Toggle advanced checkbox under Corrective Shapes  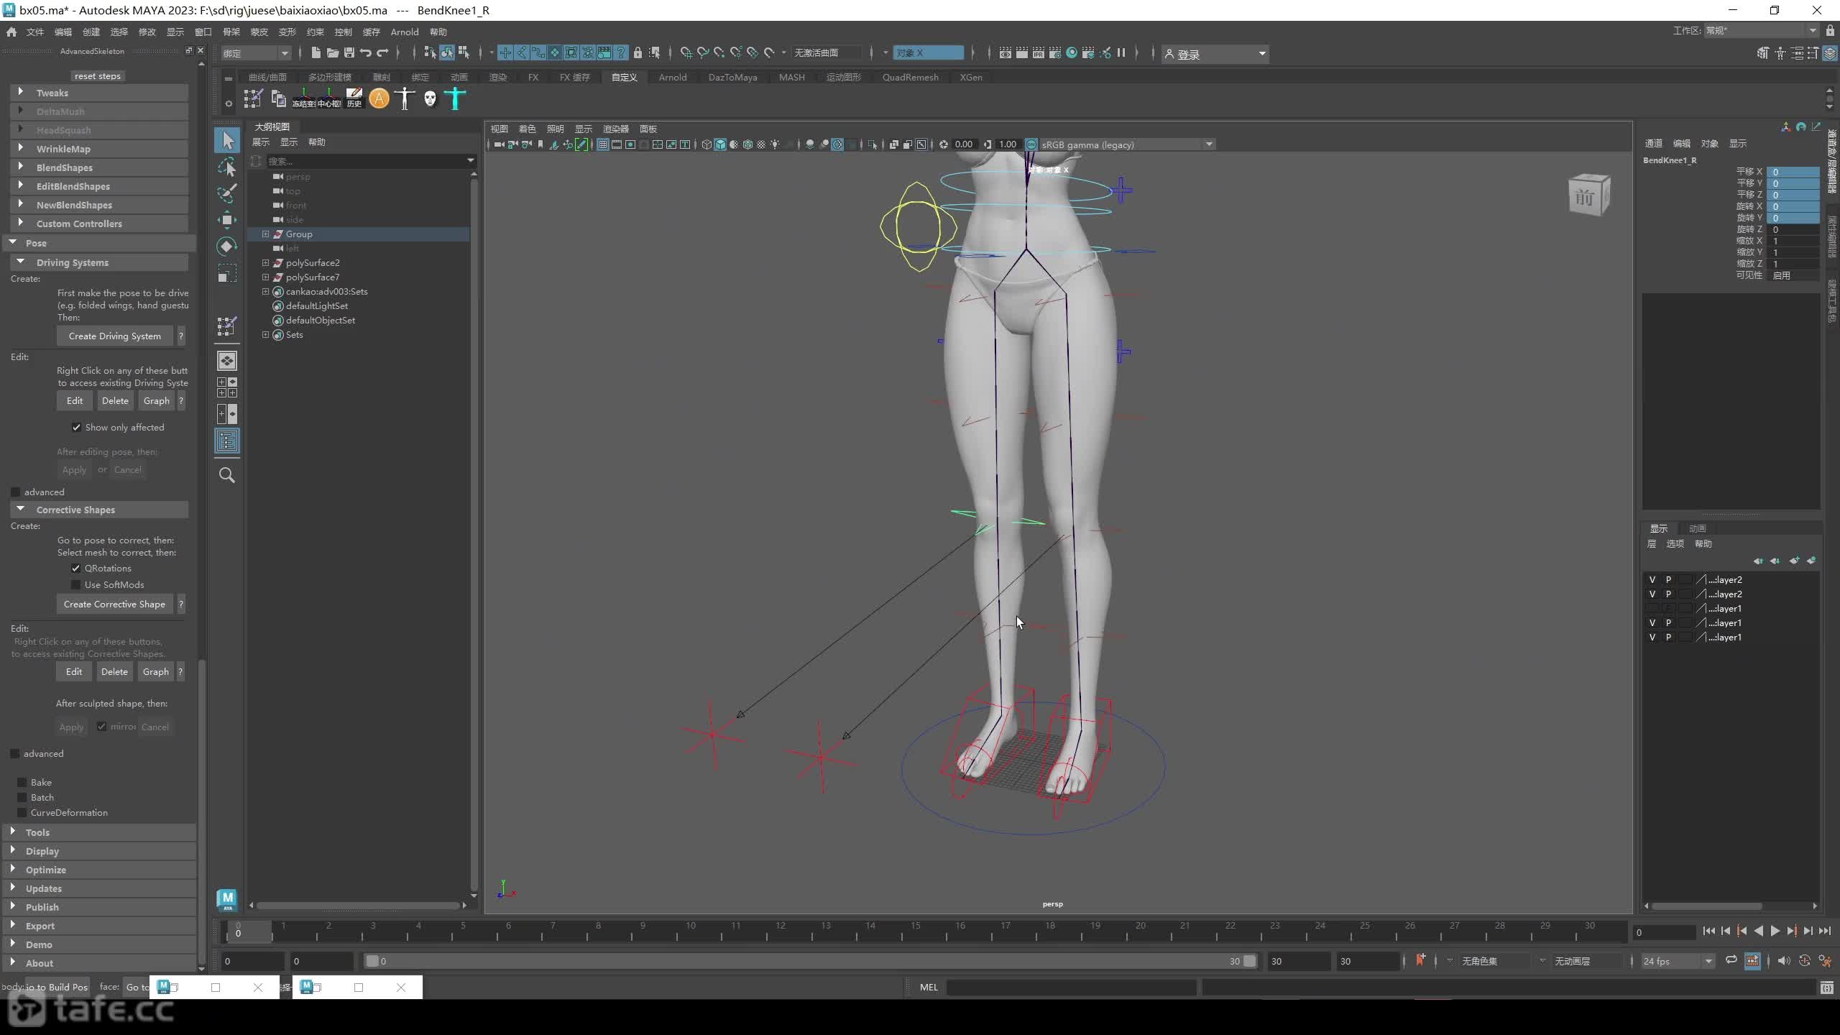click(15, 754)
